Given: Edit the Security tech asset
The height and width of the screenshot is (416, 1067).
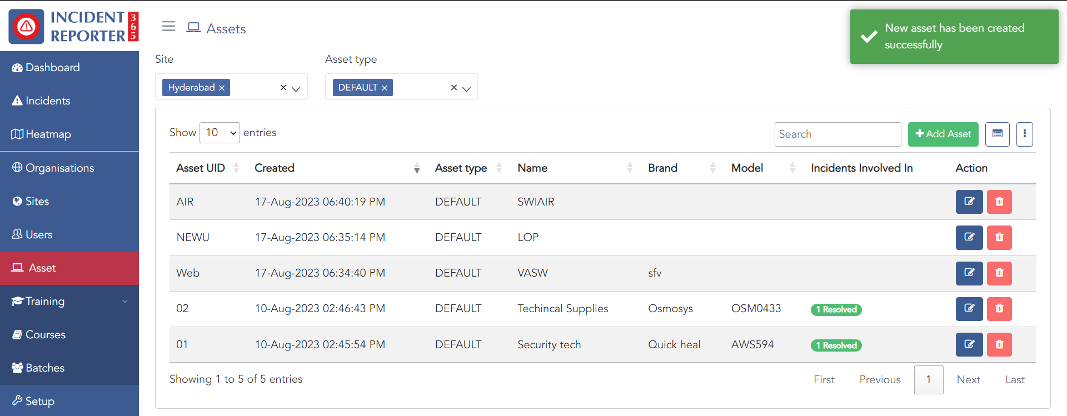Looking at the screenshot, I should (969, 344).
